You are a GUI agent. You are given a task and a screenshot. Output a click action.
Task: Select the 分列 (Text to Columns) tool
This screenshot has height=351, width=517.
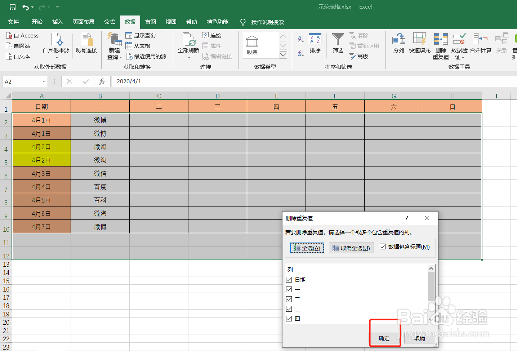coord(398,44)
